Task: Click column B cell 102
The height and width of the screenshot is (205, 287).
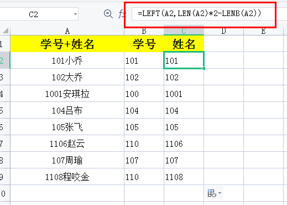Action: (x=144, y=77)
